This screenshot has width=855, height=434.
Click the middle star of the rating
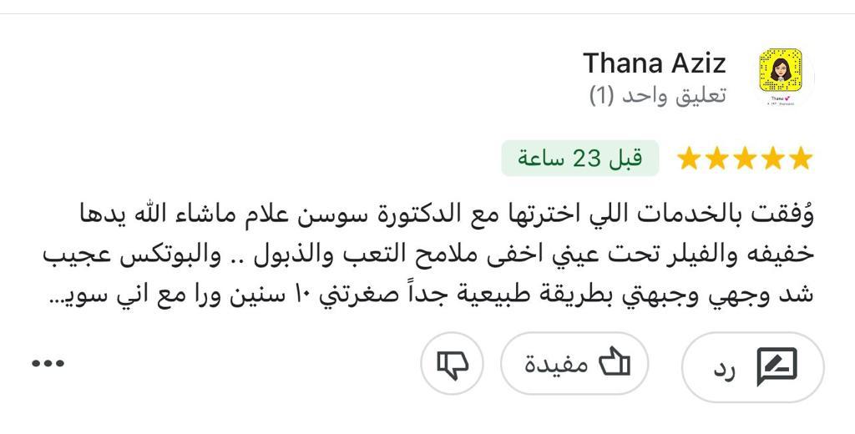point(745,159)
